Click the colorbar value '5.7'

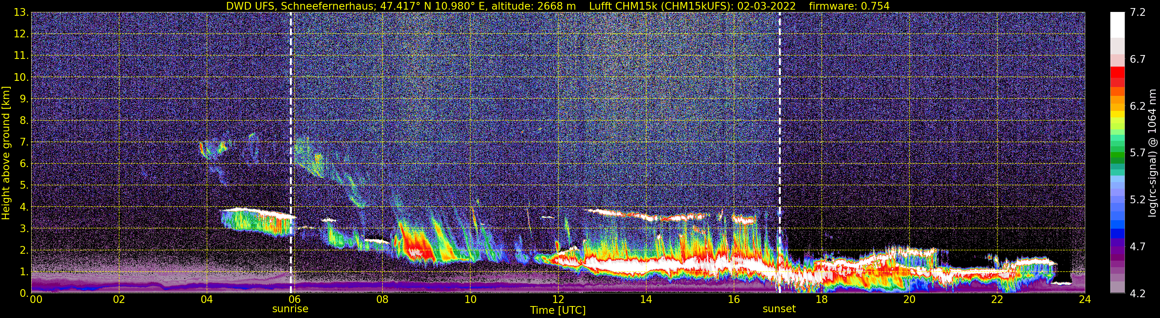tap(1137, 153)
